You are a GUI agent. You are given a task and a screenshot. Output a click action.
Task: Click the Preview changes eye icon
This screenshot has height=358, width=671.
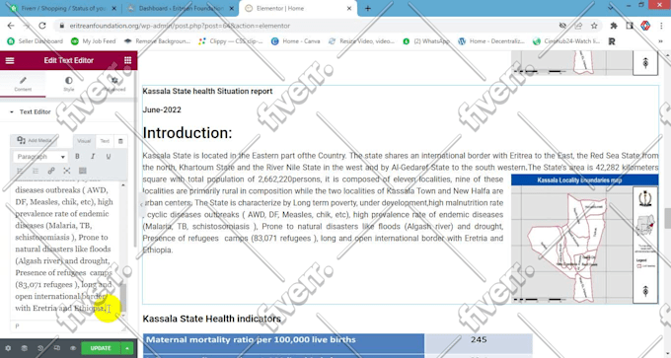[73, 348]
